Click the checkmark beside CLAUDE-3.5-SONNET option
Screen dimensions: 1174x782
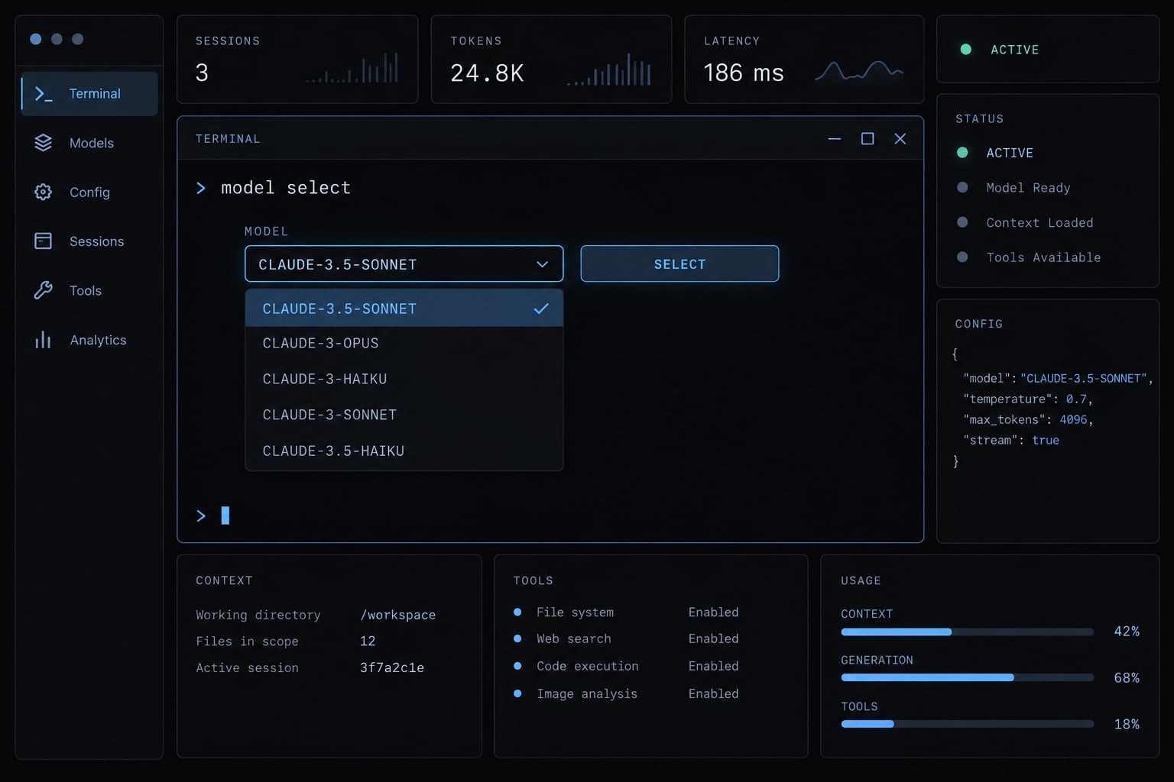coord(541,309)
